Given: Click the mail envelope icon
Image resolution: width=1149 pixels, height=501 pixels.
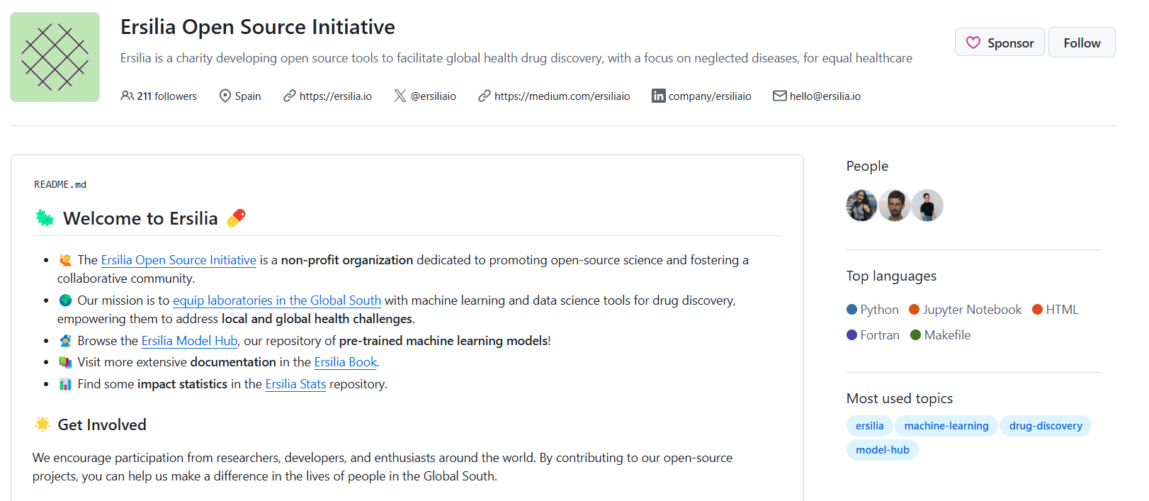Looking at the screenshot, I should click(x=779, y=96).
